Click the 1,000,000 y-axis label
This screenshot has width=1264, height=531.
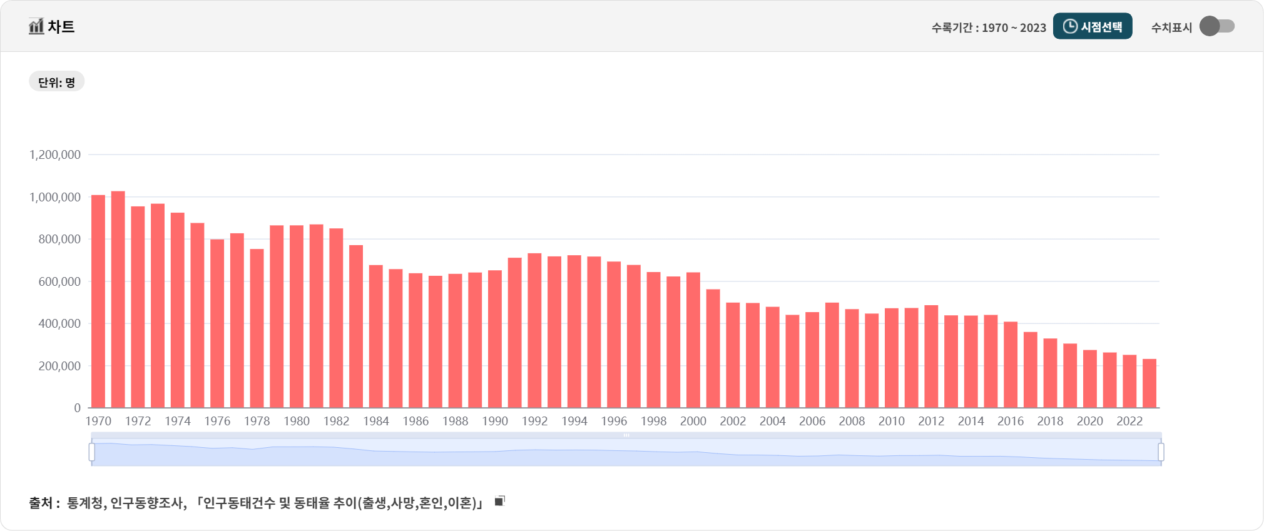click(55, 197)
